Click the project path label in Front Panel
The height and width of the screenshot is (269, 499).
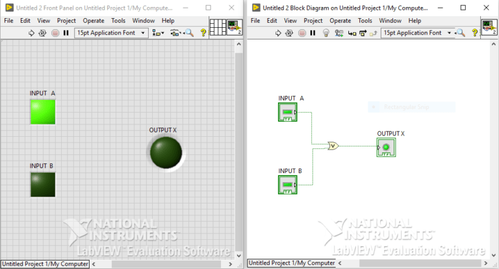pyautogui.click(x=45, y=264)
